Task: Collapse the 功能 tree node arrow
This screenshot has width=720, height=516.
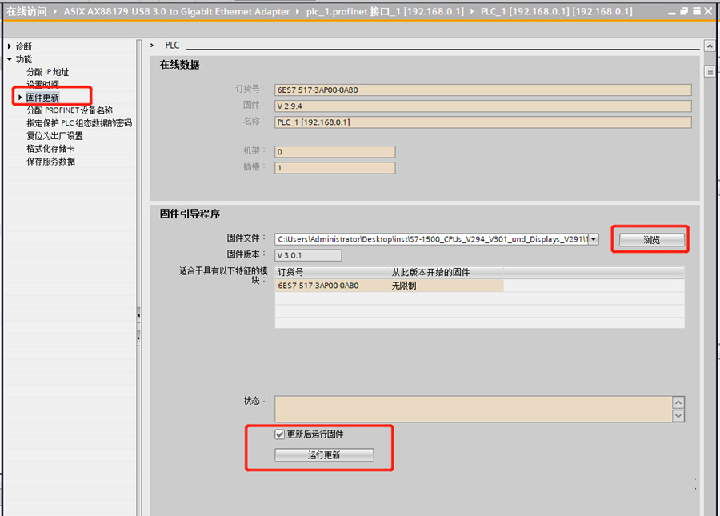Action: pos(9,59)
